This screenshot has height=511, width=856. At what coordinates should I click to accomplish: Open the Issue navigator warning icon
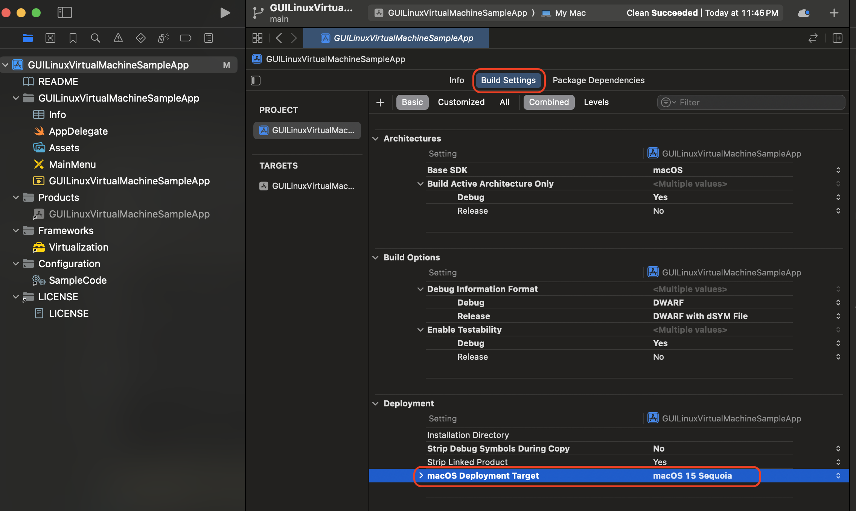point(118,38)
